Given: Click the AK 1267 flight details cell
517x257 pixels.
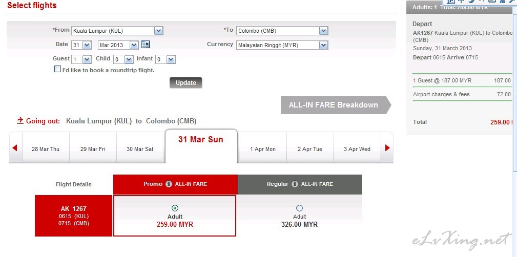Looking at the screenshot, I should (73, 216).
